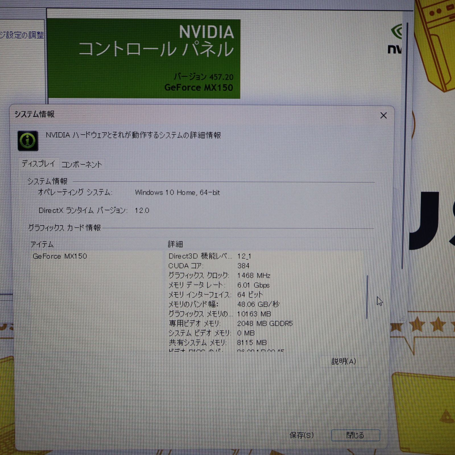Select the ディスプレイ tab
Image resolution: width=455 pixels, height=455 pixels.
point(38,164)
